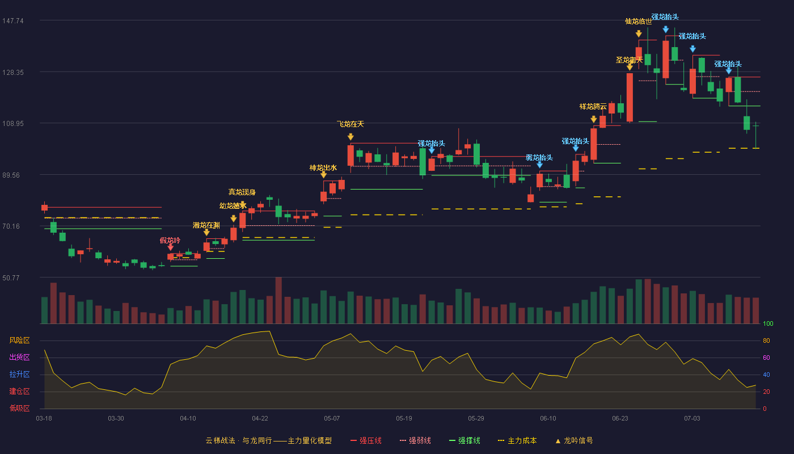Toggle the 龙吟信号 legend item

574,440
